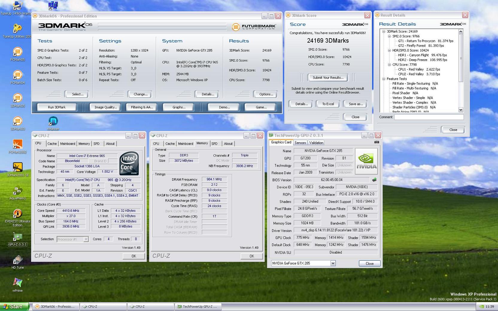Collapse the SM2.0 Score tree node

389,36
